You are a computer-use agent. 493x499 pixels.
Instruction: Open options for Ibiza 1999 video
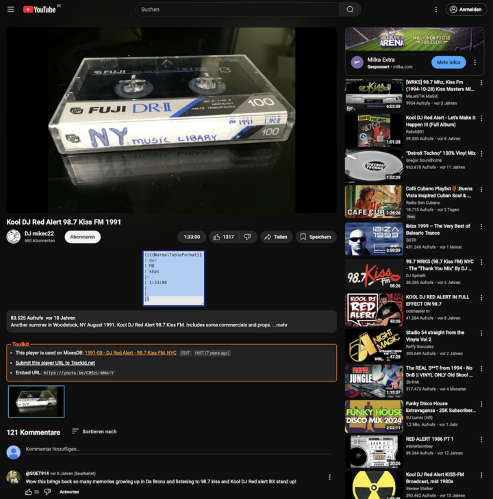coord(481,227)
